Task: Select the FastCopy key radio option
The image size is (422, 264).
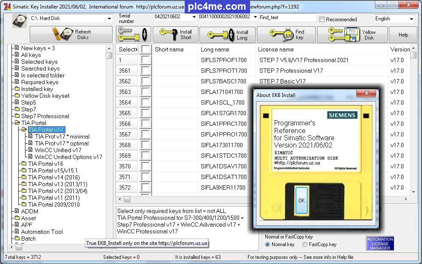Action: (305, 244)
